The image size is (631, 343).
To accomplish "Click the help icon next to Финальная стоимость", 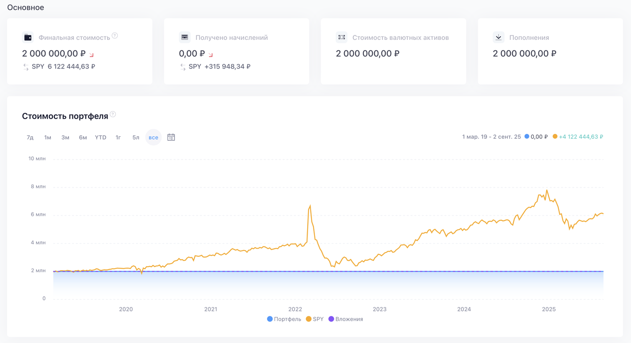I will pyautogui.click(x=115, y=36).
